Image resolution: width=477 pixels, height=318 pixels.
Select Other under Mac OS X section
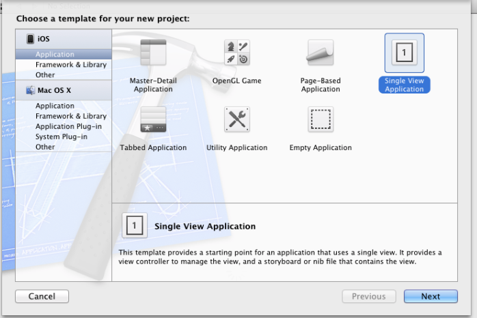[64, 147]
